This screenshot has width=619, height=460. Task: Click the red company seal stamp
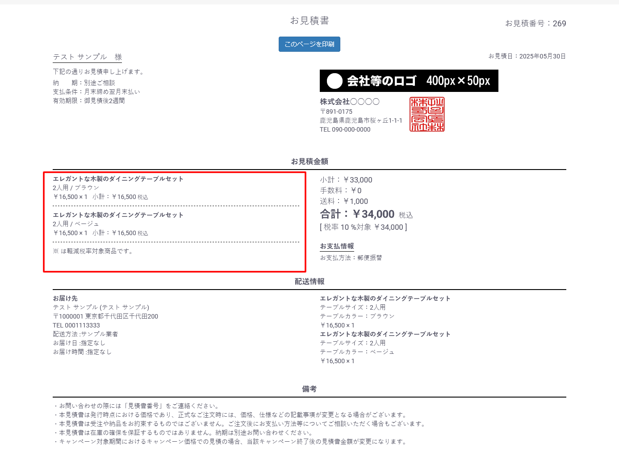pyautogui.click(x=427, y=115)
